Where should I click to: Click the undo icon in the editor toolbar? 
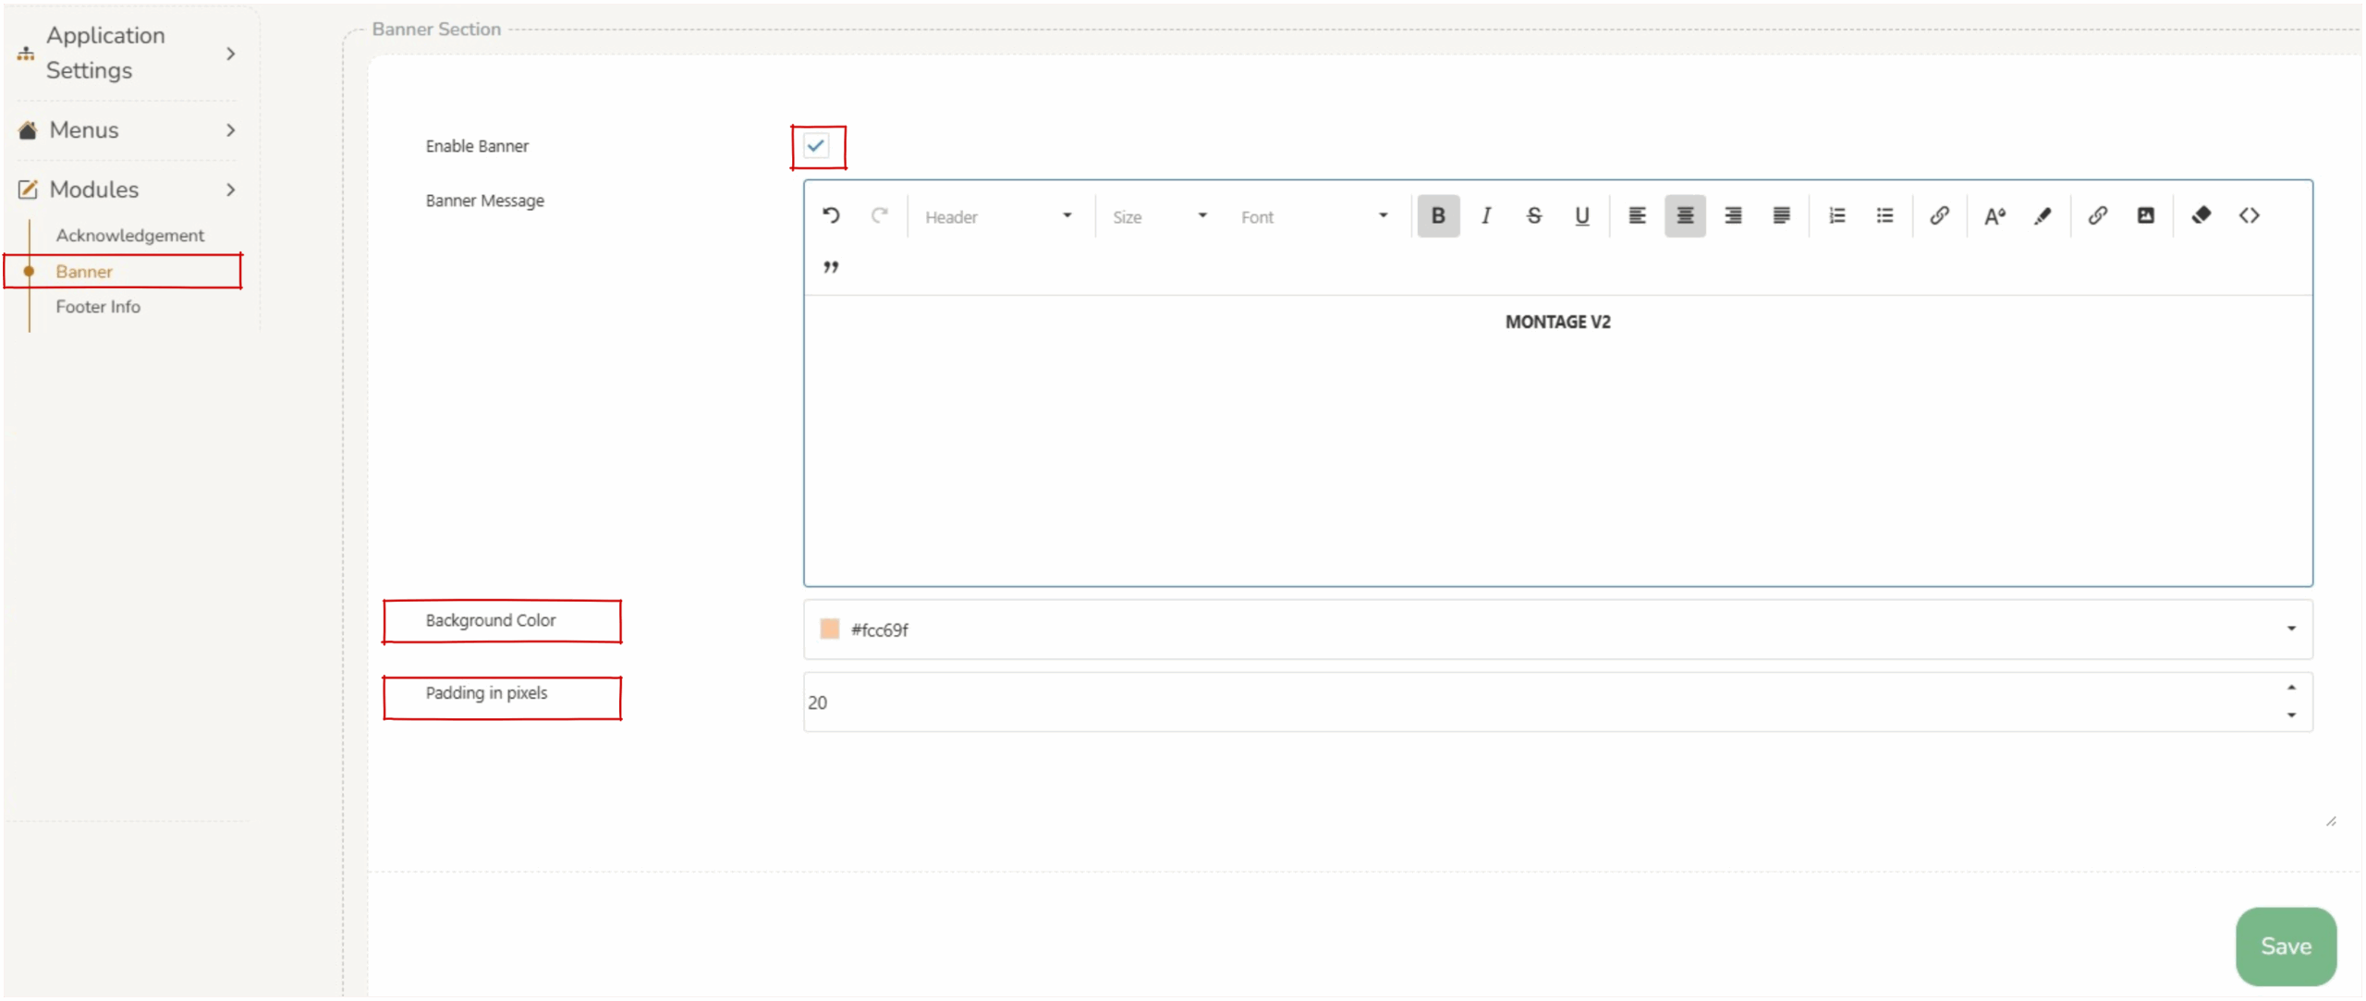pos(831,215)
